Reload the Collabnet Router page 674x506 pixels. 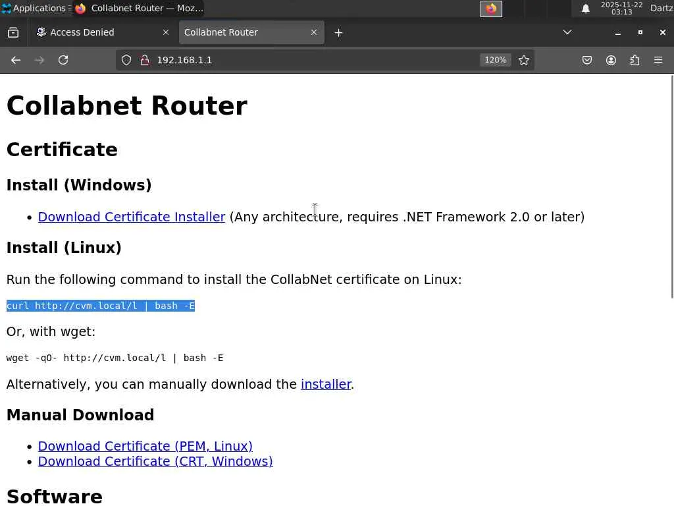pos(63,60)
